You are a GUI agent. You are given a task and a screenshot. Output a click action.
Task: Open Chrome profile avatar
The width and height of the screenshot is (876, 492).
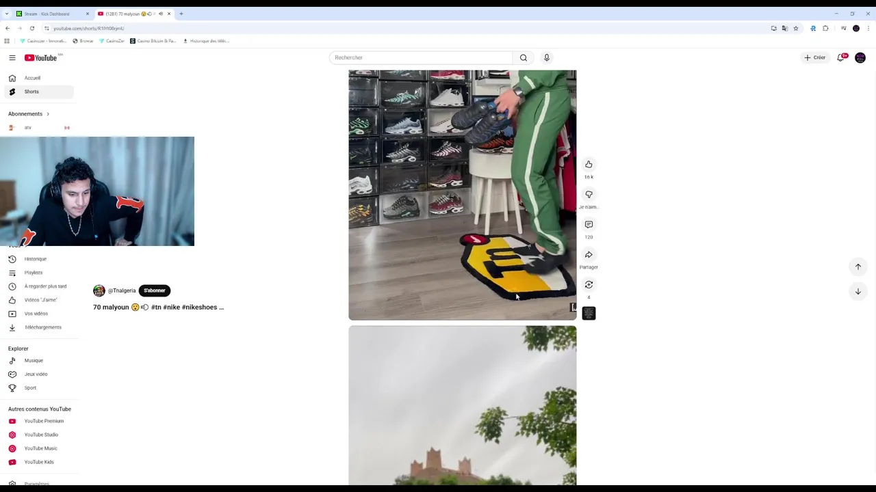(856, 29)
